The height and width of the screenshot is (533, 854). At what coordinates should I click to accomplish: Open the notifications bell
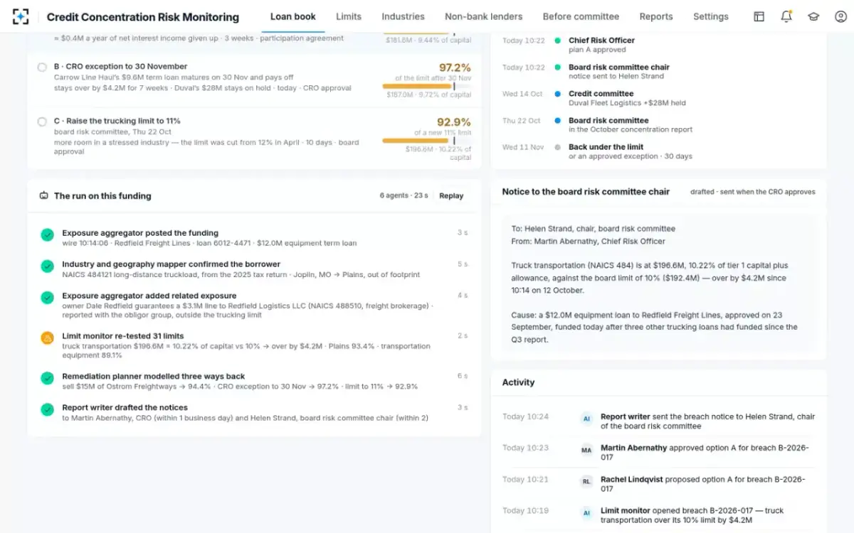(x=786, y=16)
